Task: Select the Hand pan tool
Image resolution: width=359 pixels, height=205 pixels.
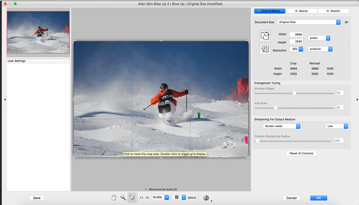Action: point(113,197)
